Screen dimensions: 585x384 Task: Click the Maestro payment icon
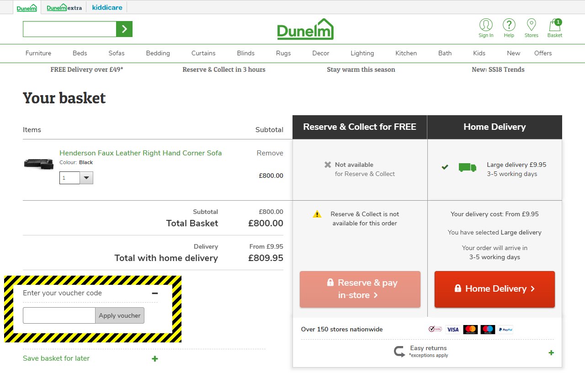coord(488,329)
